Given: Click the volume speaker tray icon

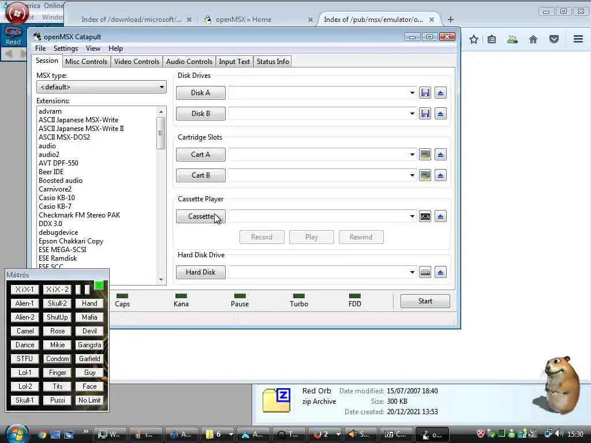Looking at the screenshot, I should pos(559,434).
